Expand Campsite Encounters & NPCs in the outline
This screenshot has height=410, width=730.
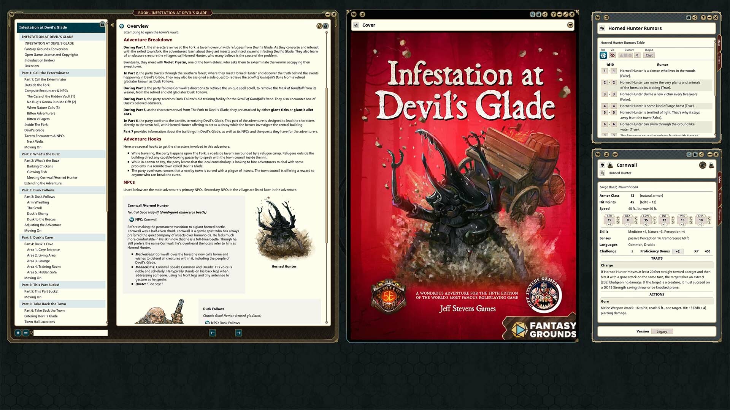click(x=46, y=90)
